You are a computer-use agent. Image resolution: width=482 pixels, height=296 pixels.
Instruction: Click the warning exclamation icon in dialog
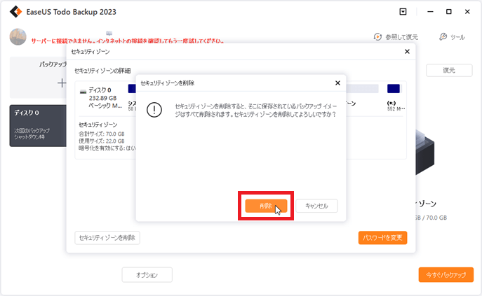click(154, 109)
